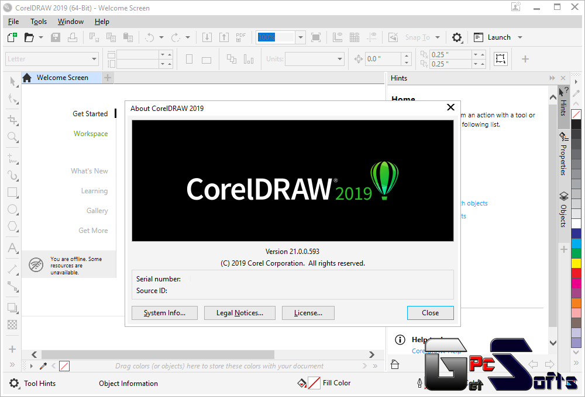Click the Save disk icon
The width and height of the screenshot is (585, 397).
coord(56,37)
